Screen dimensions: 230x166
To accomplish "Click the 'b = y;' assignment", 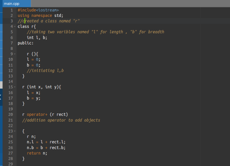I will click(x=33, y=98).
